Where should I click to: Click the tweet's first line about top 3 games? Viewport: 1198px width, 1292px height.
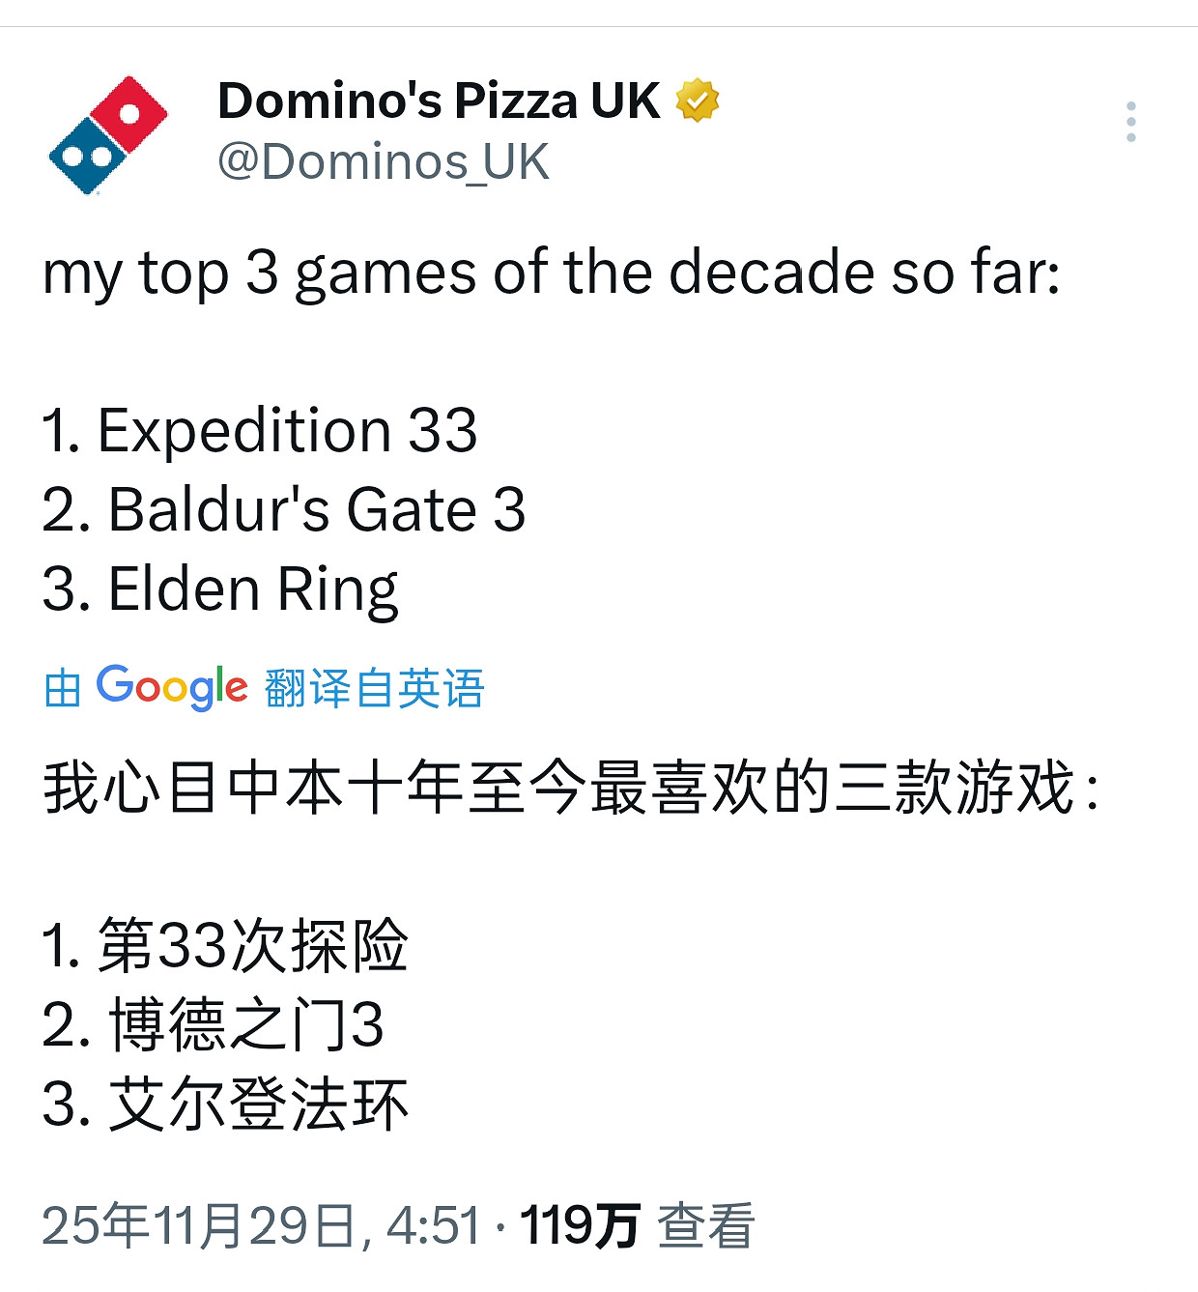[551, 273]
